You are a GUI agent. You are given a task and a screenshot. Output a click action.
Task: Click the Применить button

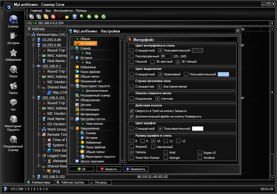coord(136,169)
